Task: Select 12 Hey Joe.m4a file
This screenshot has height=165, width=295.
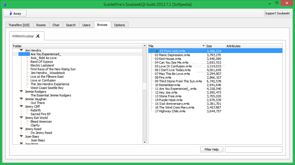Action: click(166, 92)
